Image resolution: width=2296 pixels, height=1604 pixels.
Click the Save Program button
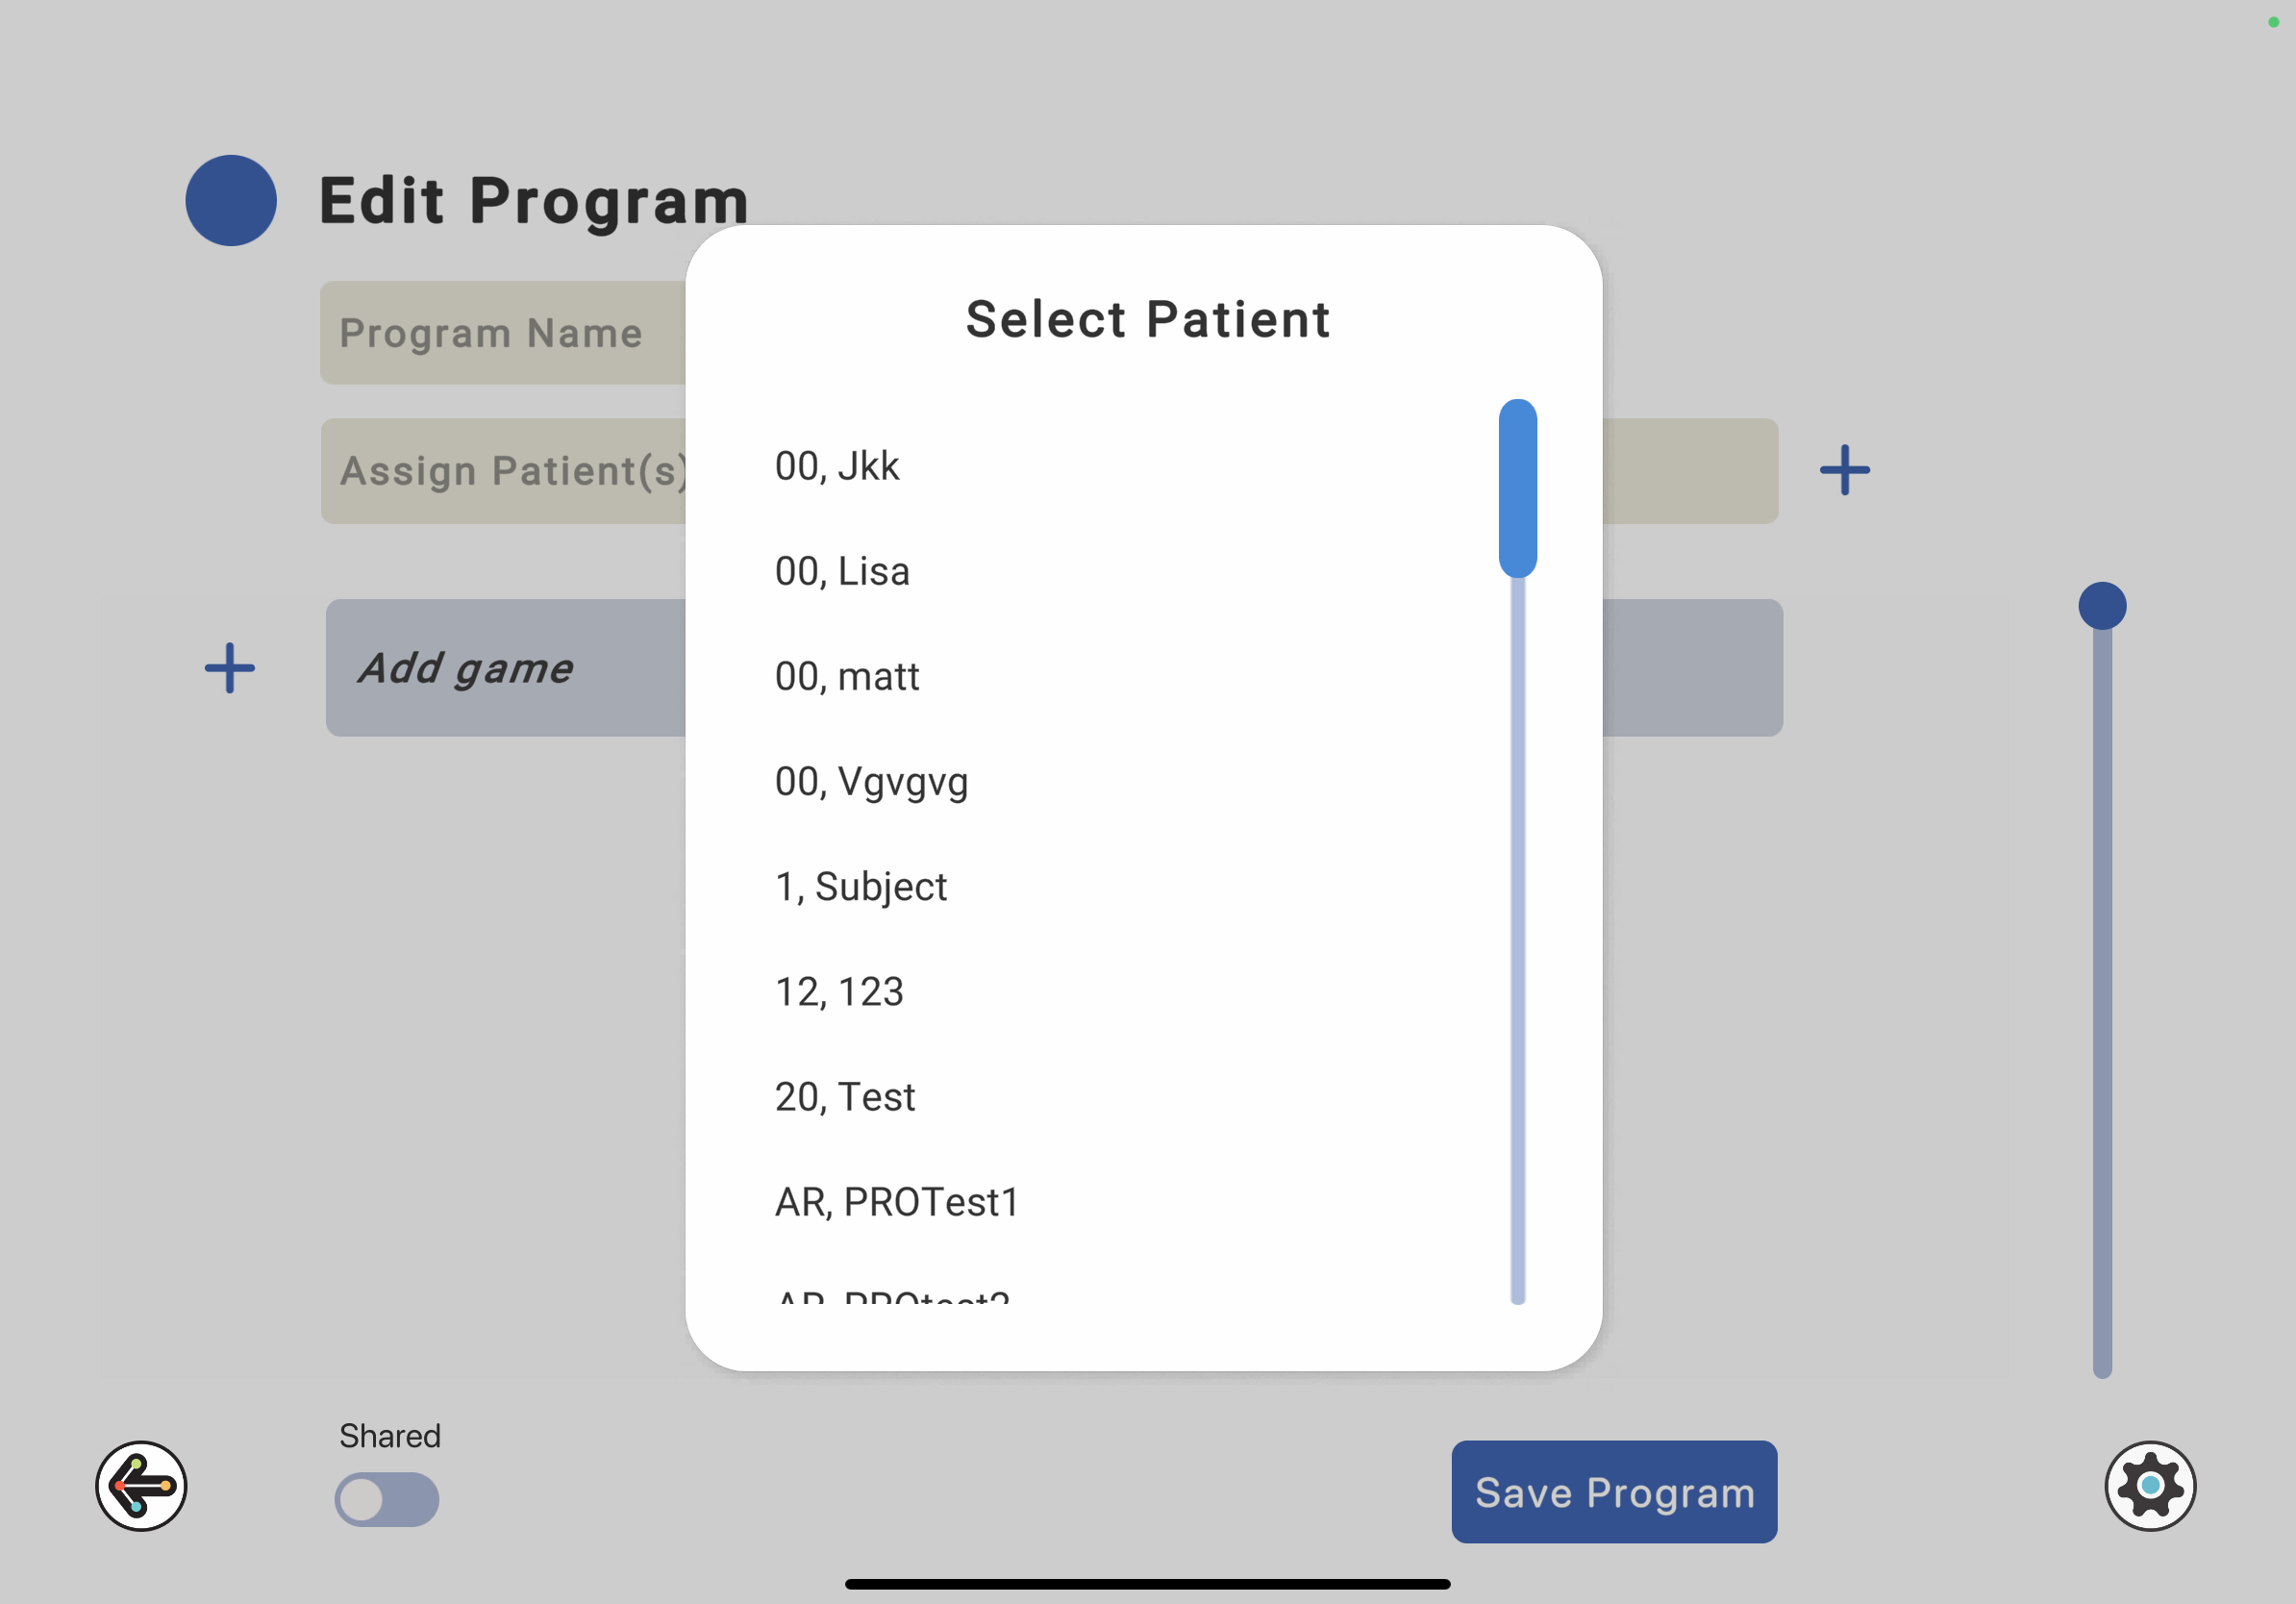pos(1614,1491)
